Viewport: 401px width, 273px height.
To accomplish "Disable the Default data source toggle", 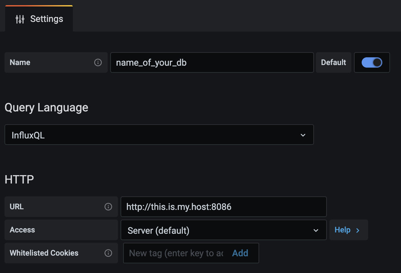I will coord(372,62).
